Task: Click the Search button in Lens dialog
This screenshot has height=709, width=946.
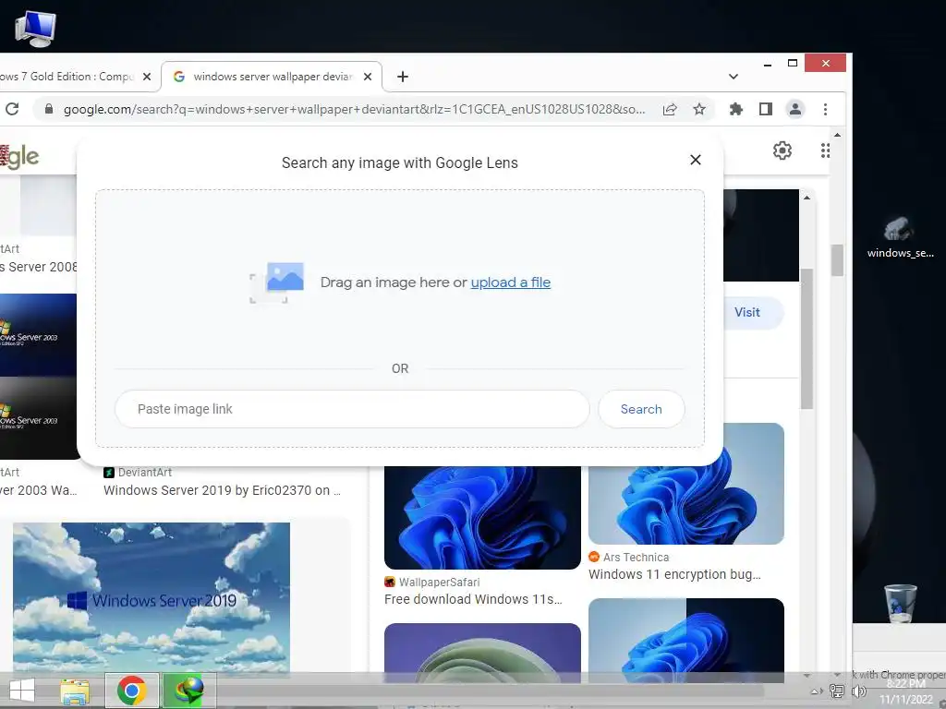Action: coord(641,409)
